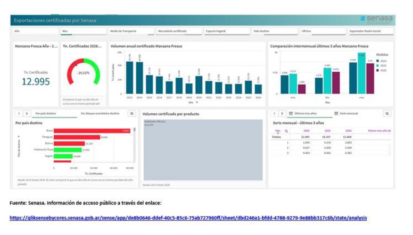
Task: Open the menu icon beside Serie mensual tab
Action: [x=387, y=114]
